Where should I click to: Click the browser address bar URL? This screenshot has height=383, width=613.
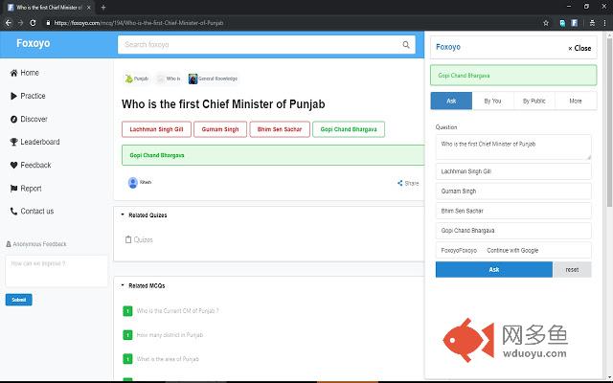139,23
